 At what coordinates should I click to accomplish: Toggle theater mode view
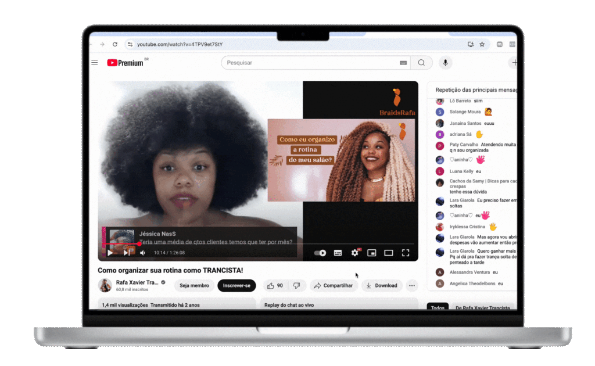click(x=389, y=253)
